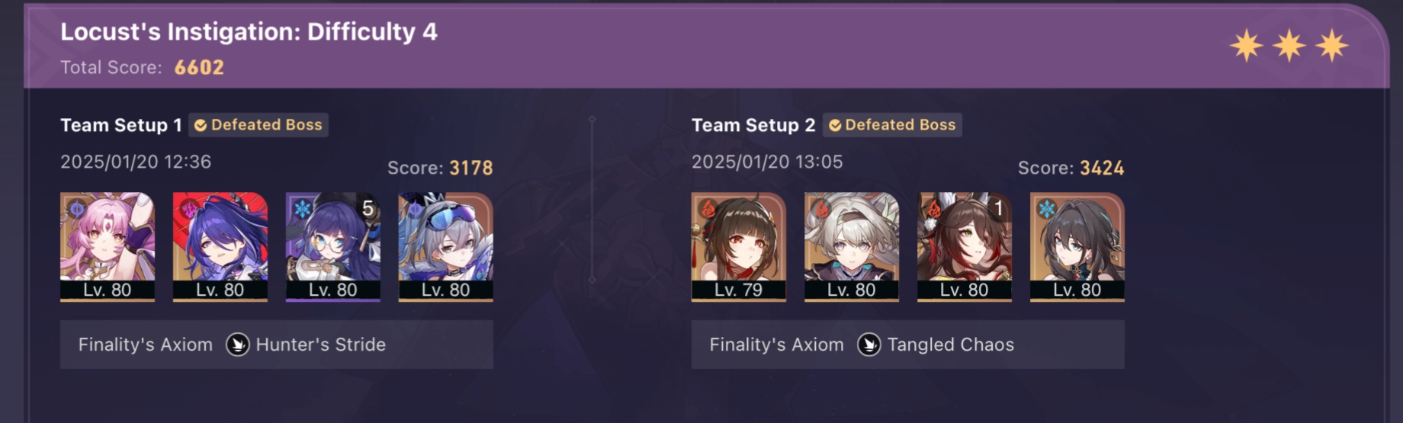Click the Hunter's Stride buff icon
1403x423 pixels.
click(238, 344)
